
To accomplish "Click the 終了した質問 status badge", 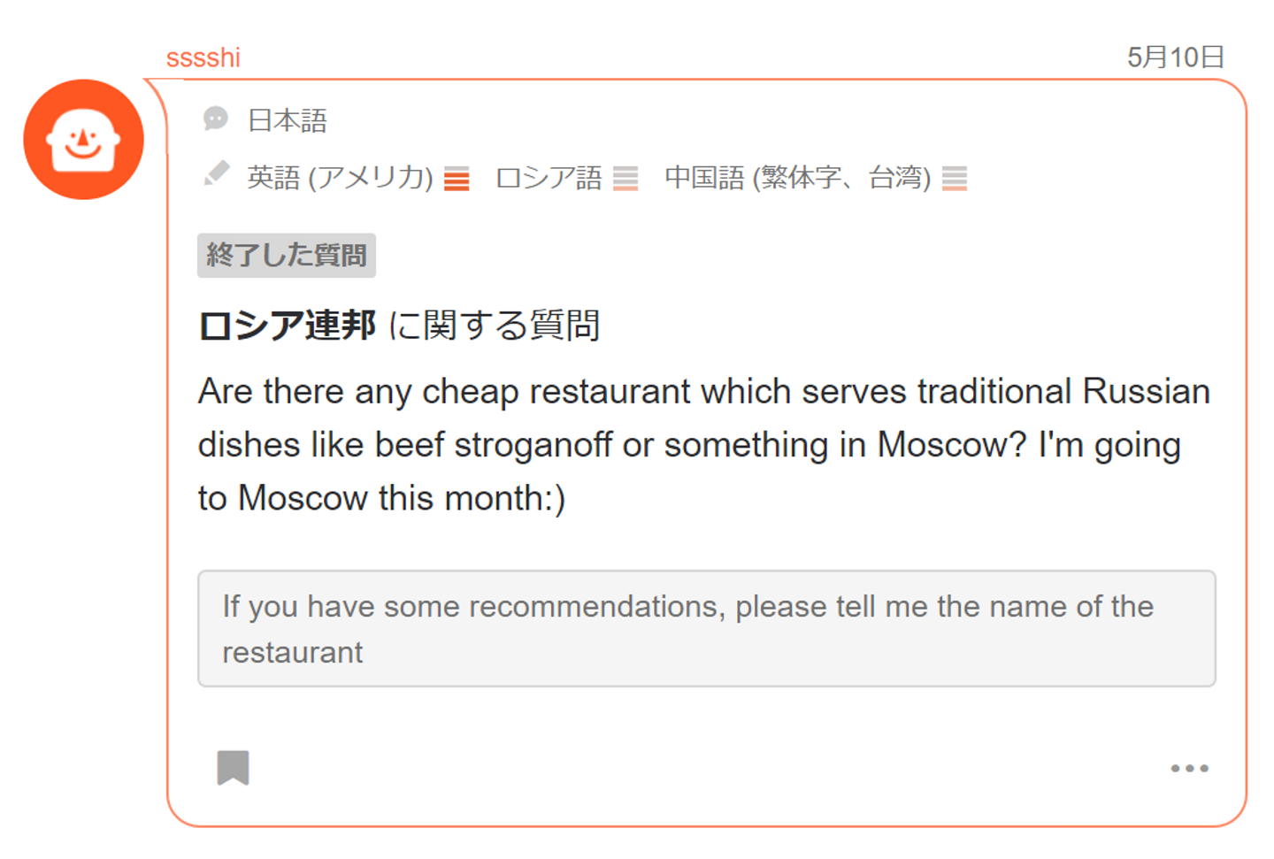I will (286, 256).
